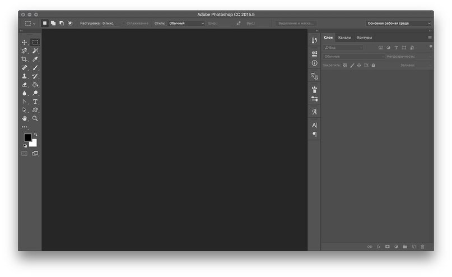Toggle the Сглаживание anti-alias checkbox
Screen dimensions: 452x277
click(x=124, y=24)
